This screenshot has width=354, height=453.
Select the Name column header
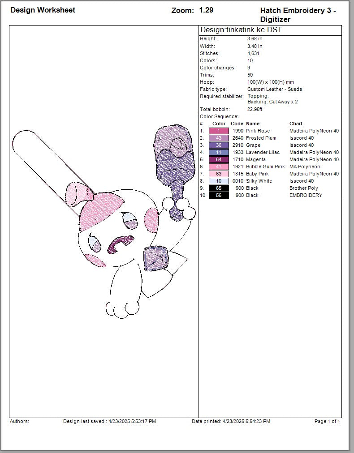[253, 124]
